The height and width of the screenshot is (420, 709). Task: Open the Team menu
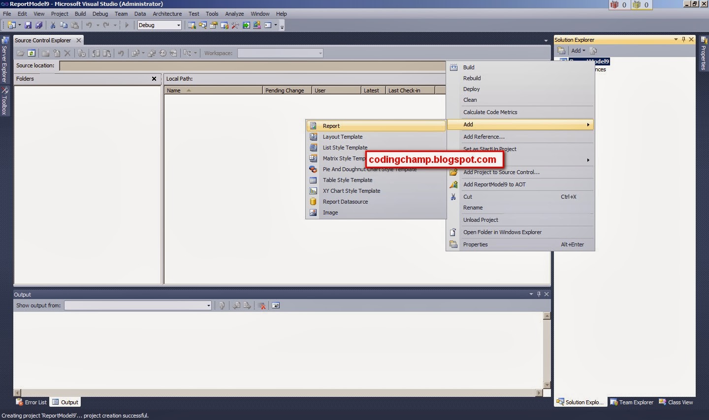click(x=121, y=14)
